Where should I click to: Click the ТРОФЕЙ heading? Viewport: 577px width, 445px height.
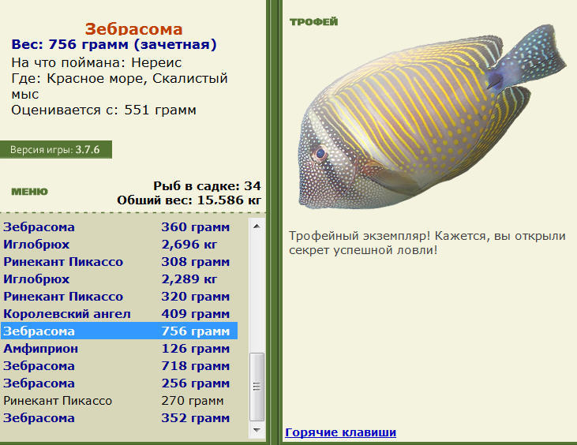coord(313,22)
